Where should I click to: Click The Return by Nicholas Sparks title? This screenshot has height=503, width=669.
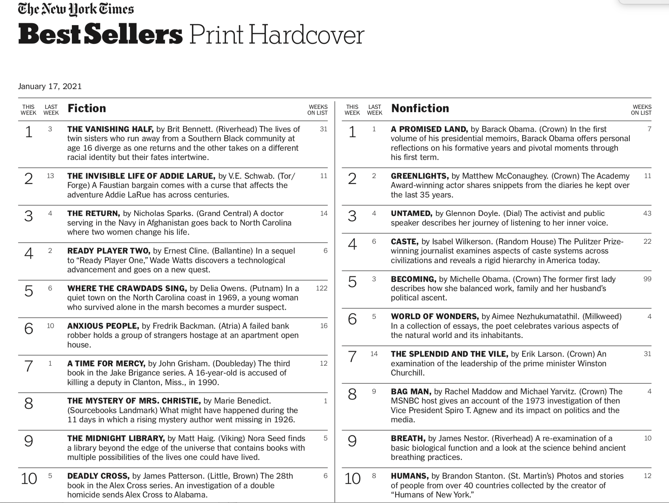tap(93, 214)
